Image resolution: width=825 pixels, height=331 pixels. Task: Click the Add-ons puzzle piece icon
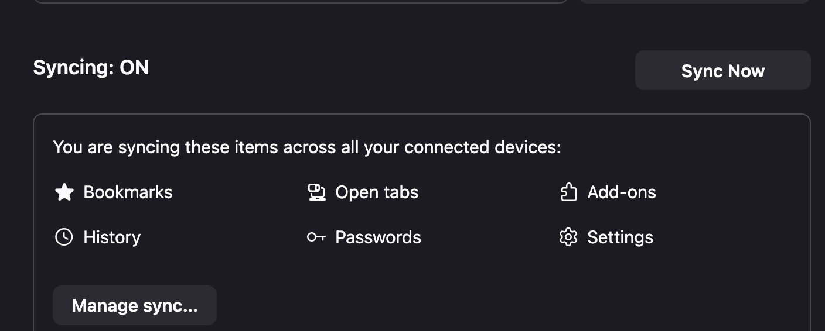point(568,192)
